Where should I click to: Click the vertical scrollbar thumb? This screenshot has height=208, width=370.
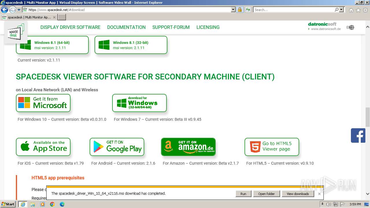point(367,117)
